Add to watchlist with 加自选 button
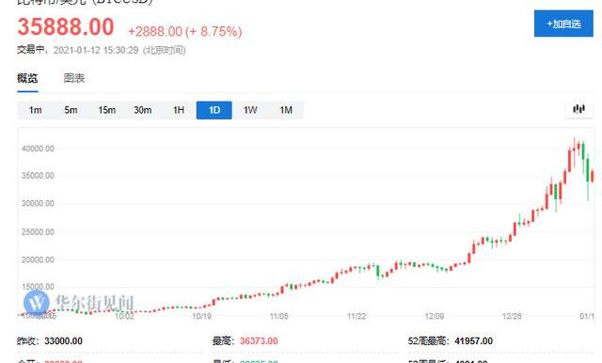The height and width of the screenshot is (363, 602). [563, 24]
